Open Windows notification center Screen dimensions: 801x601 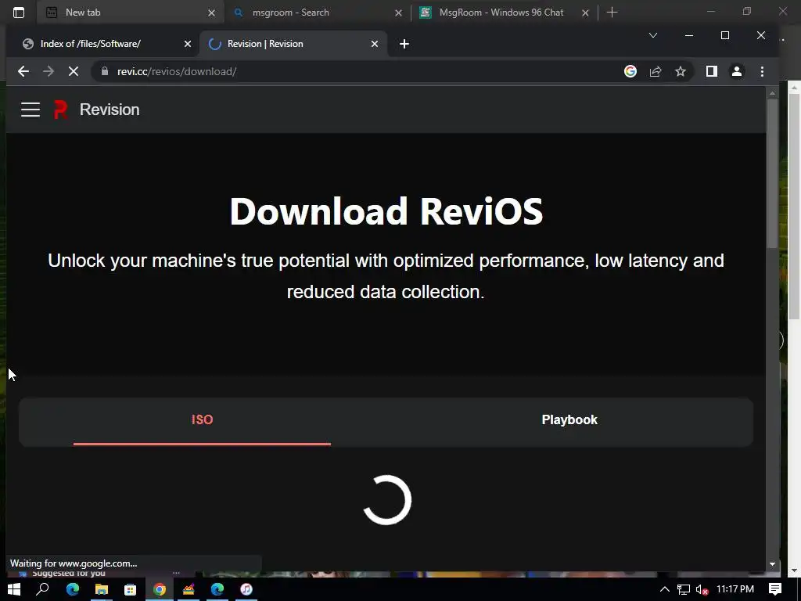pyautogui.click(x=775, y=589)
